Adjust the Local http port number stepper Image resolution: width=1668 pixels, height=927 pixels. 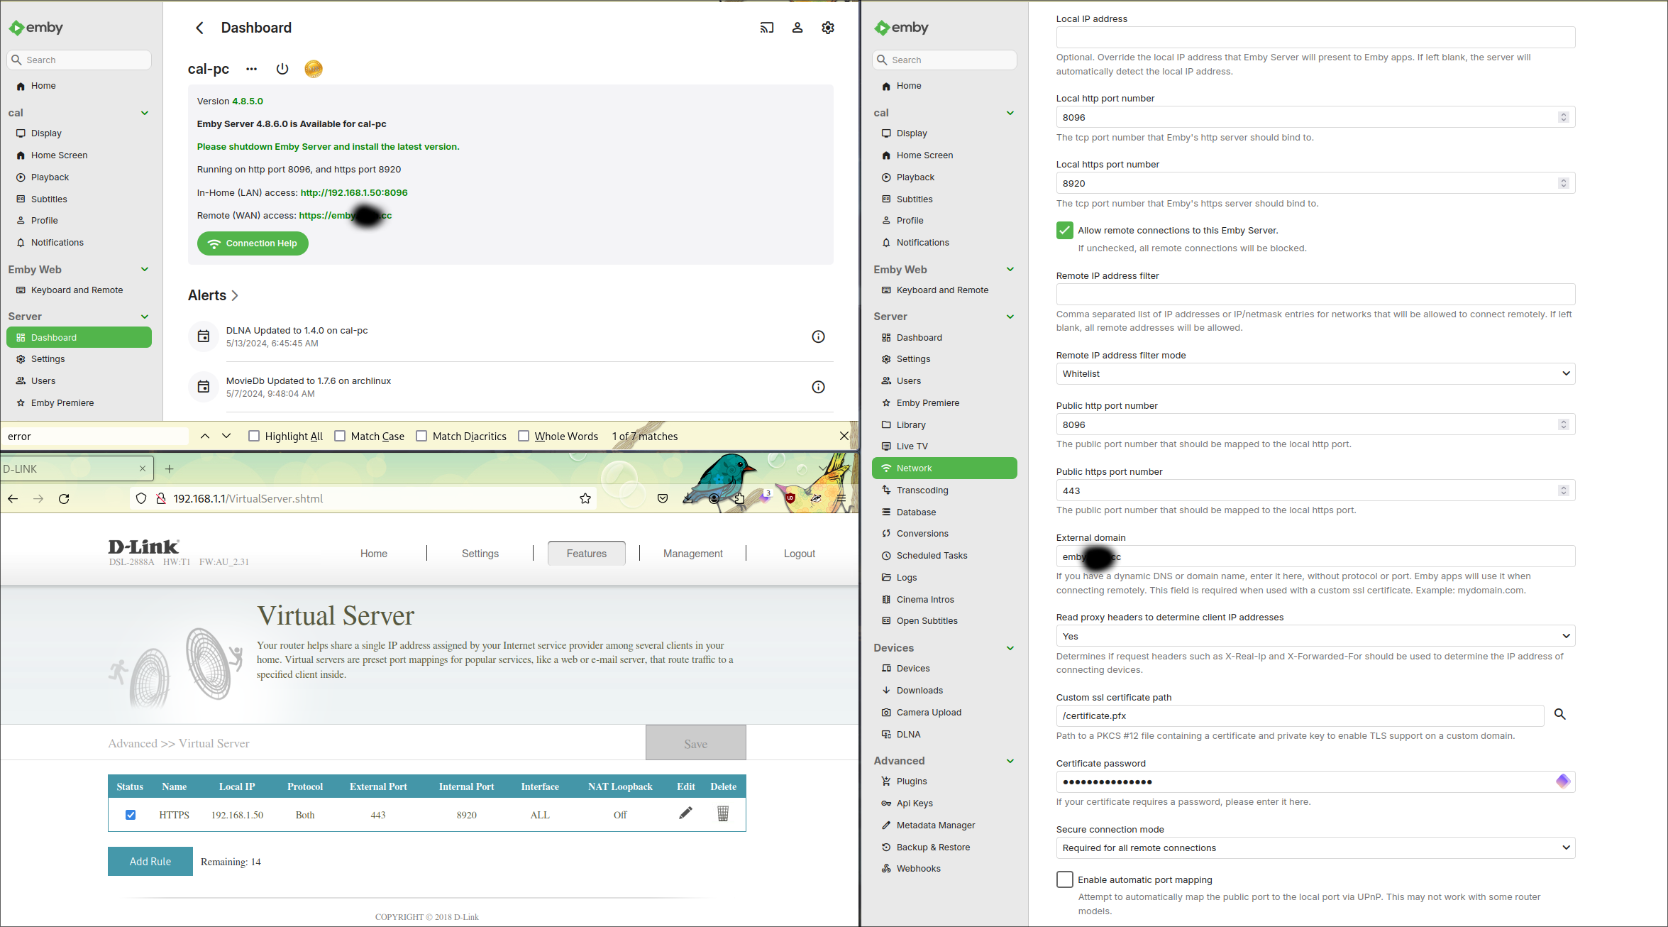(1564, 117)
